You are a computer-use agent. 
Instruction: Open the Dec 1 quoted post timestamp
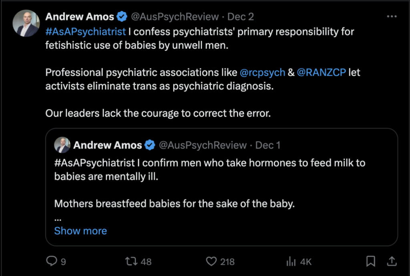[268, 145]
